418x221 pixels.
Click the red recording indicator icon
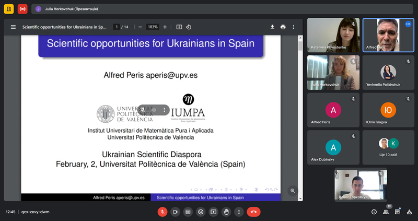(x=22, y=9)
